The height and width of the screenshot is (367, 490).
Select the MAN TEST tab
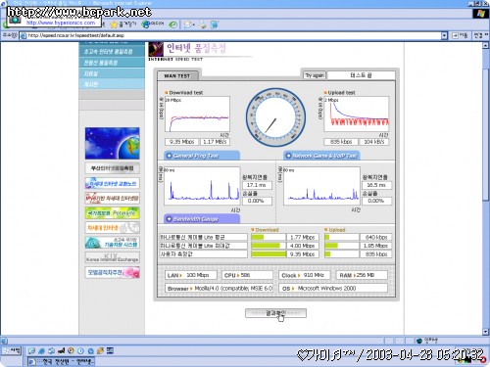177,75
